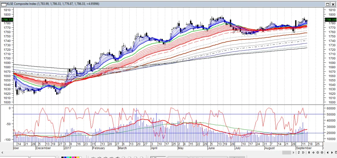The height and width of the screenshot is (158, 337).
Task: Click the 60000 volume axis label
Action: [x=332, y=108]
